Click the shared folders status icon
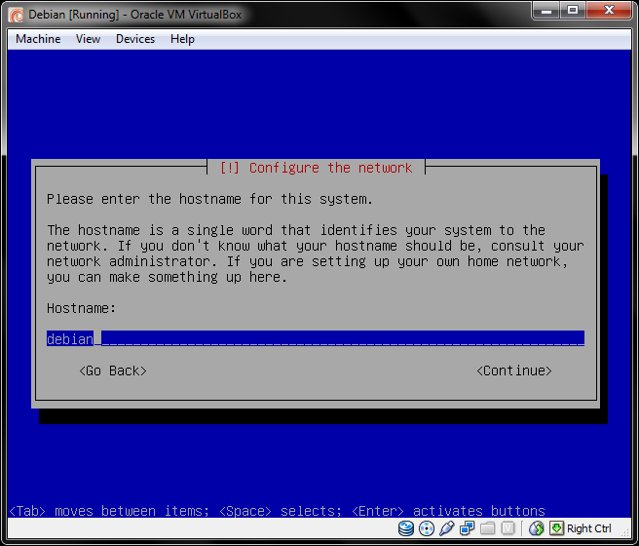639x546 pixels. click(x=487, y=528)
